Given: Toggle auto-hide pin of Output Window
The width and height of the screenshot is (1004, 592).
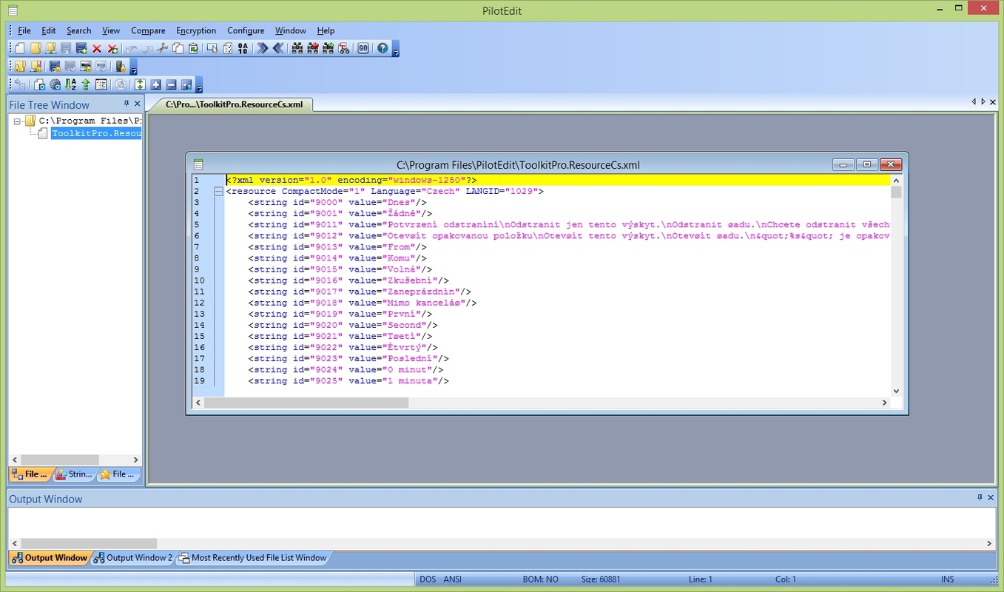Looking at the screenshot, I should tap(980, 498).
